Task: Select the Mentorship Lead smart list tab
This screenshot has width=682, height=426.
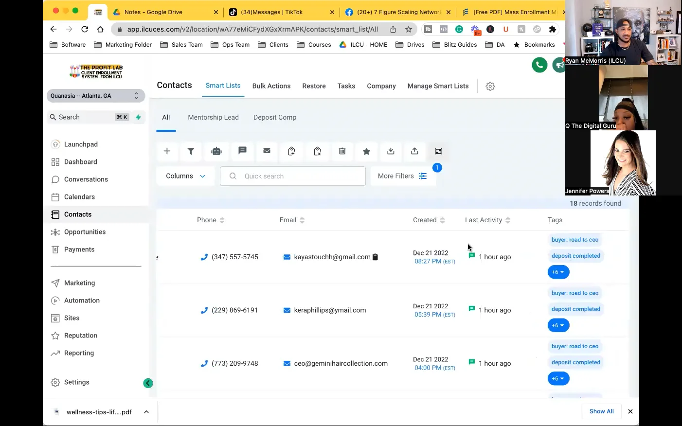Action: point(213,117)
